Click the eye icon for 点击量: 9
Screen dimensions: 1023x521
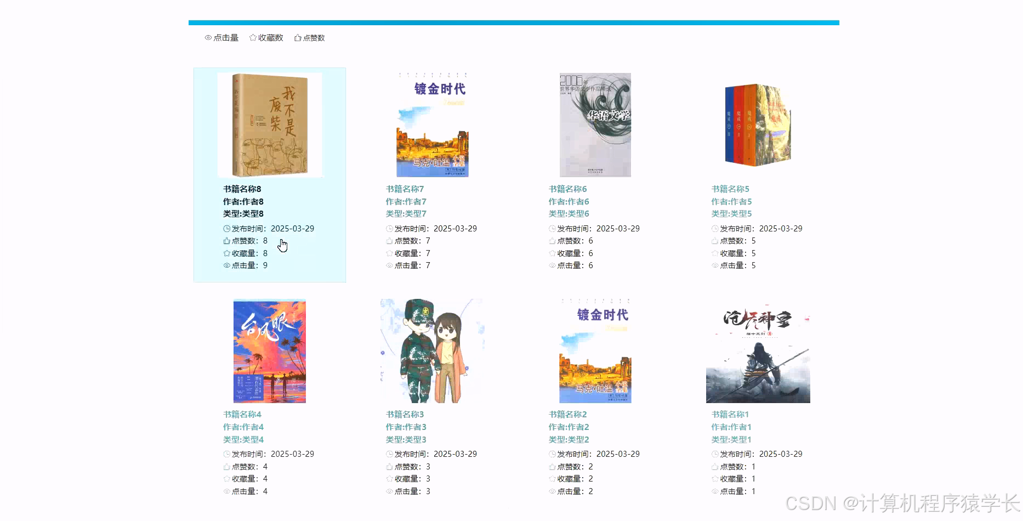[226, 265]
